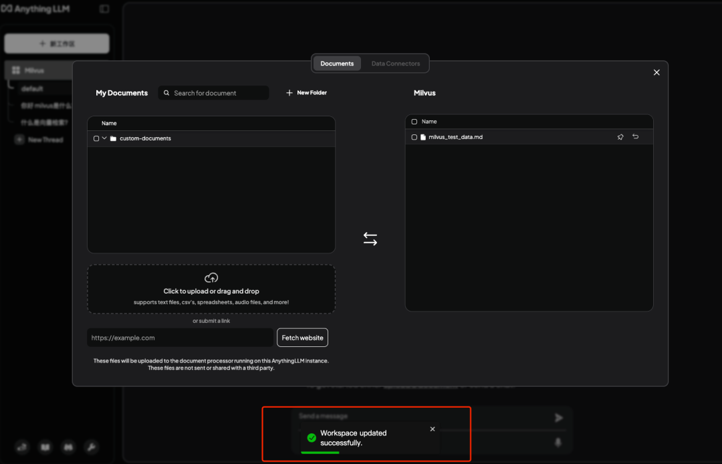Click the microphone icon in chat box
This screenshot has height=464, width=722.
558,443
